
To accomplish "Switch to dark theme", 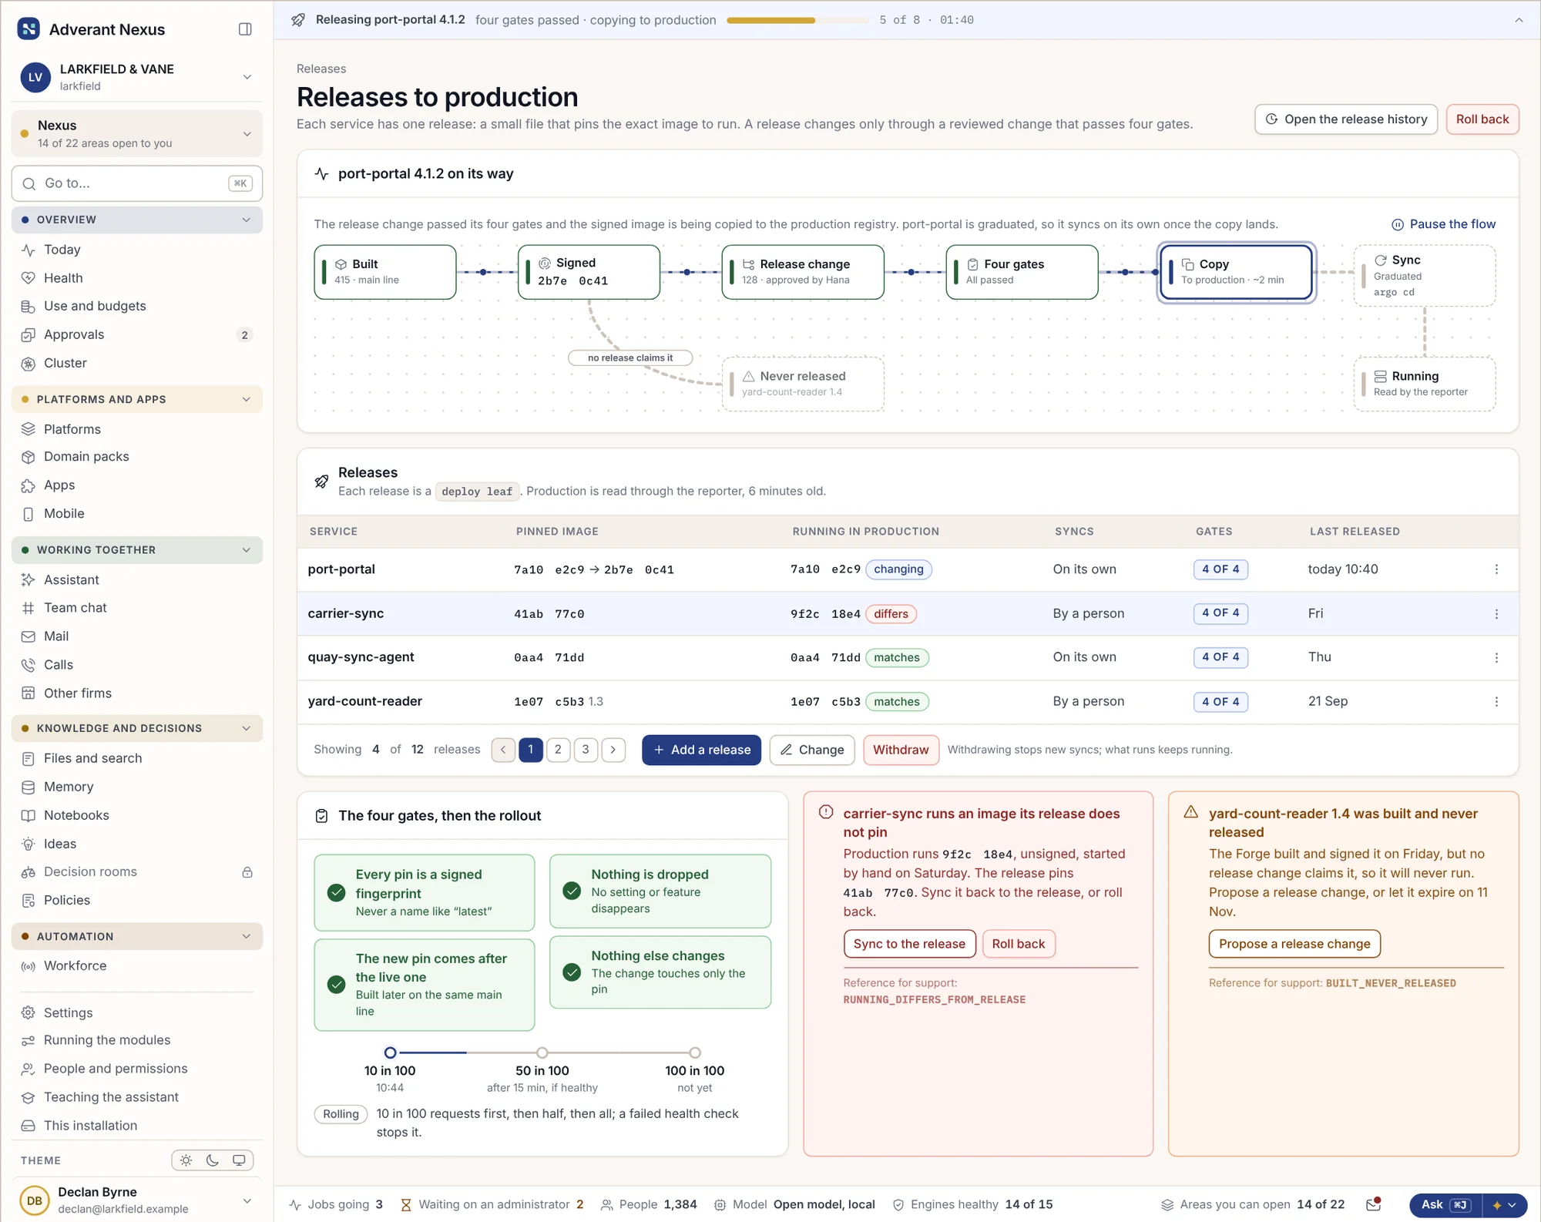I will click(x=213, y=1160).
